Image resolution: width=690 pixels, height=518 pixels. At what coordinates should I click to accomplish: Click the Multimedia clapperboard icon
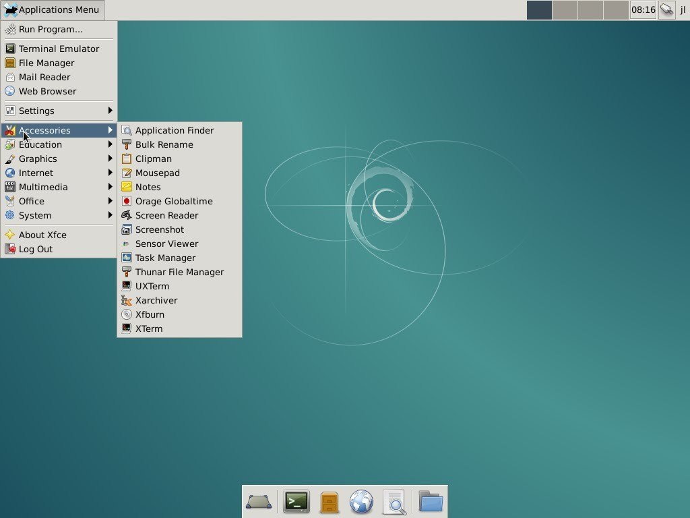[x=9, y=187]
